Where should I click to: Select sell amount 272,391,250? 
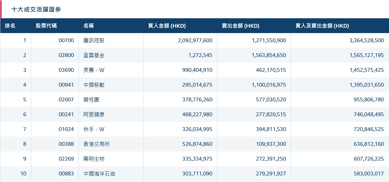pos(271,159)
